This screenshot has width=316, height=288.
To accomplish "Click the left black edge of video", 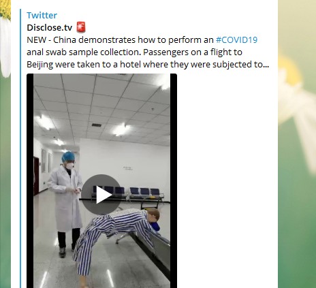I will pos(30,181).
